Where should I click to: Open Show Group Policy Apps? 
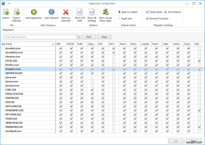pyautogui.click(x=105, y=12)
